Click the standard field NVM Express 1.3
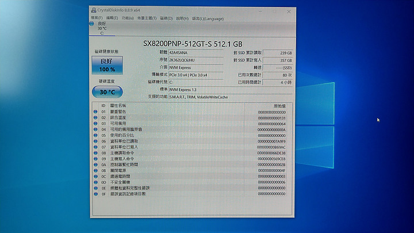This screenshot has width=414, height=233. [231, 90]
